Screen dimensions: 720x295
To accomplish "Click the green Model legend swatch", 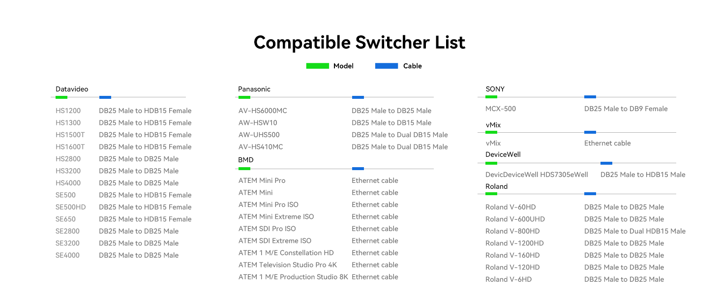I will [317, 66].
